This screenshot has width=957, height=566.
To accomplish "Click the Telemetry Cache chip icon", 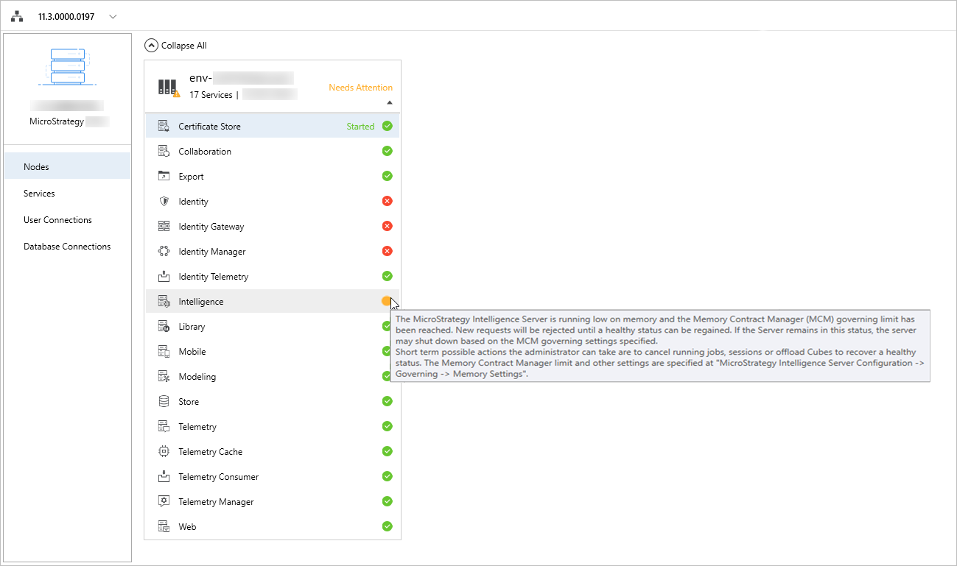I will click(164, 452).
